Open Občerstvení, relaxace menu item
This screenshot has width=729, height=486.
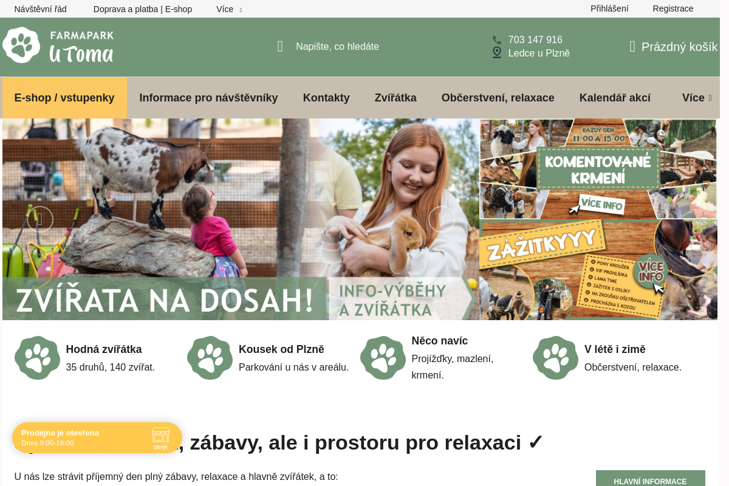point(498,98)
